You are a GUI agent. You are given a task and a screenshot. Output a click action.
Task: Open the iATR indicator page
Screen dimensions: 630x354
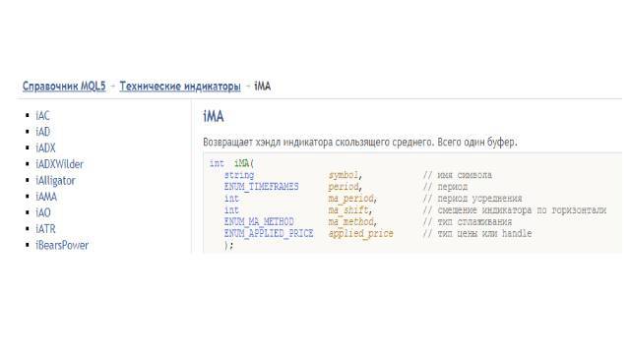pos(45,229)
